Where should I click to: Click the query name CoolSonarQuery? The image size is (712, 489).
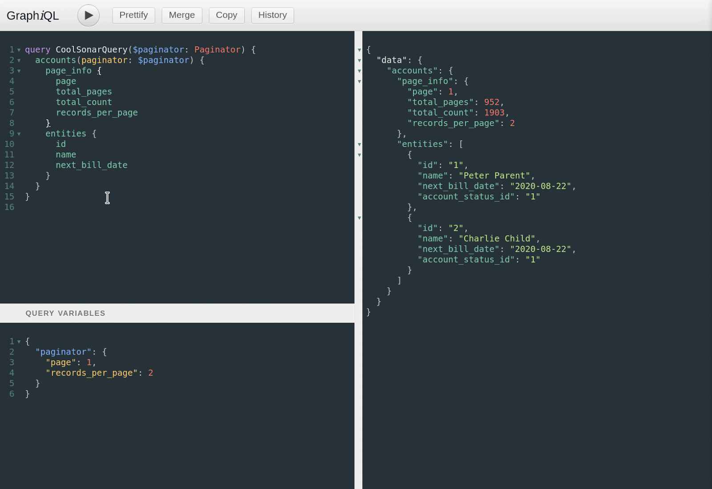92,49
